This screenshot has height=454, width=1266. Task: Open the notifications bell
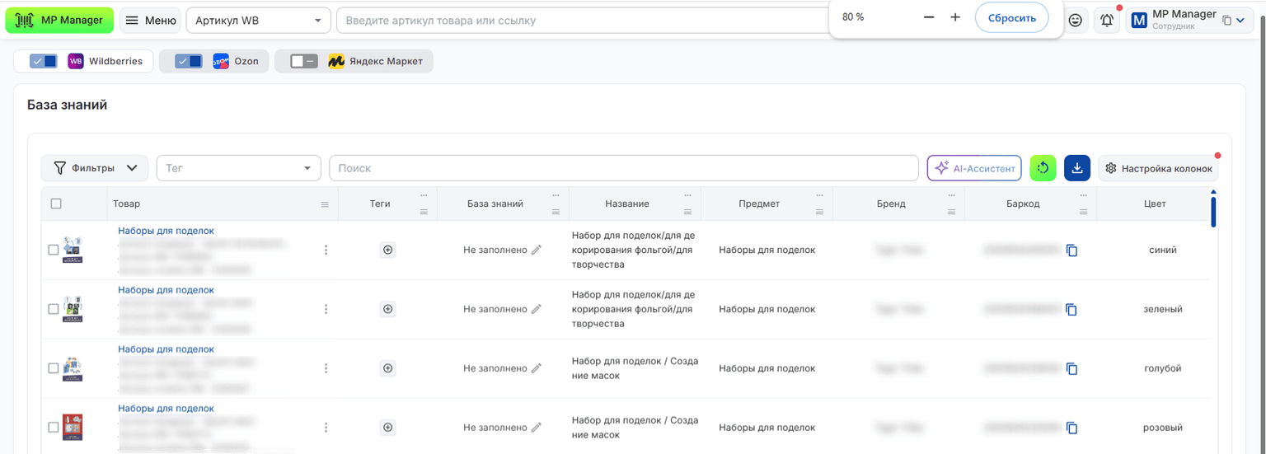pos(1107,21)
